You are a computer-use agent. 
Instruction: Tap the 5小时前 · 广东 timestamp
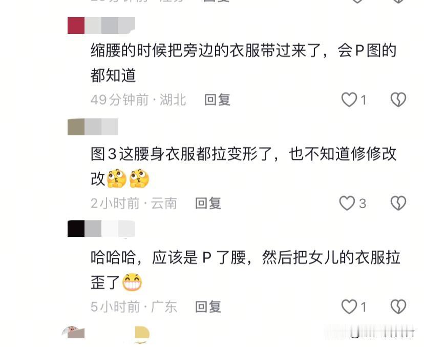[134, 307]
